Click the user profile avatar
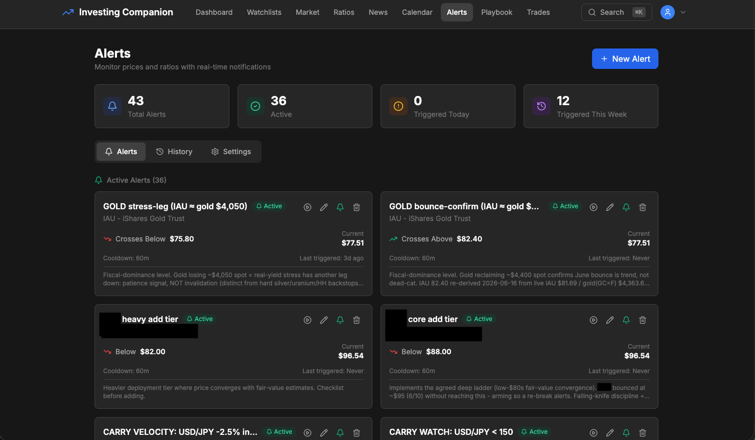 click(x=668, y=12)
